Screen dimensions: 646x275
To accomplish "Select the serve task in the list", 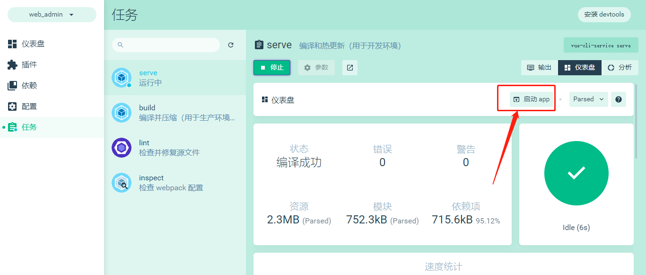I will click(x=175, y=78).
